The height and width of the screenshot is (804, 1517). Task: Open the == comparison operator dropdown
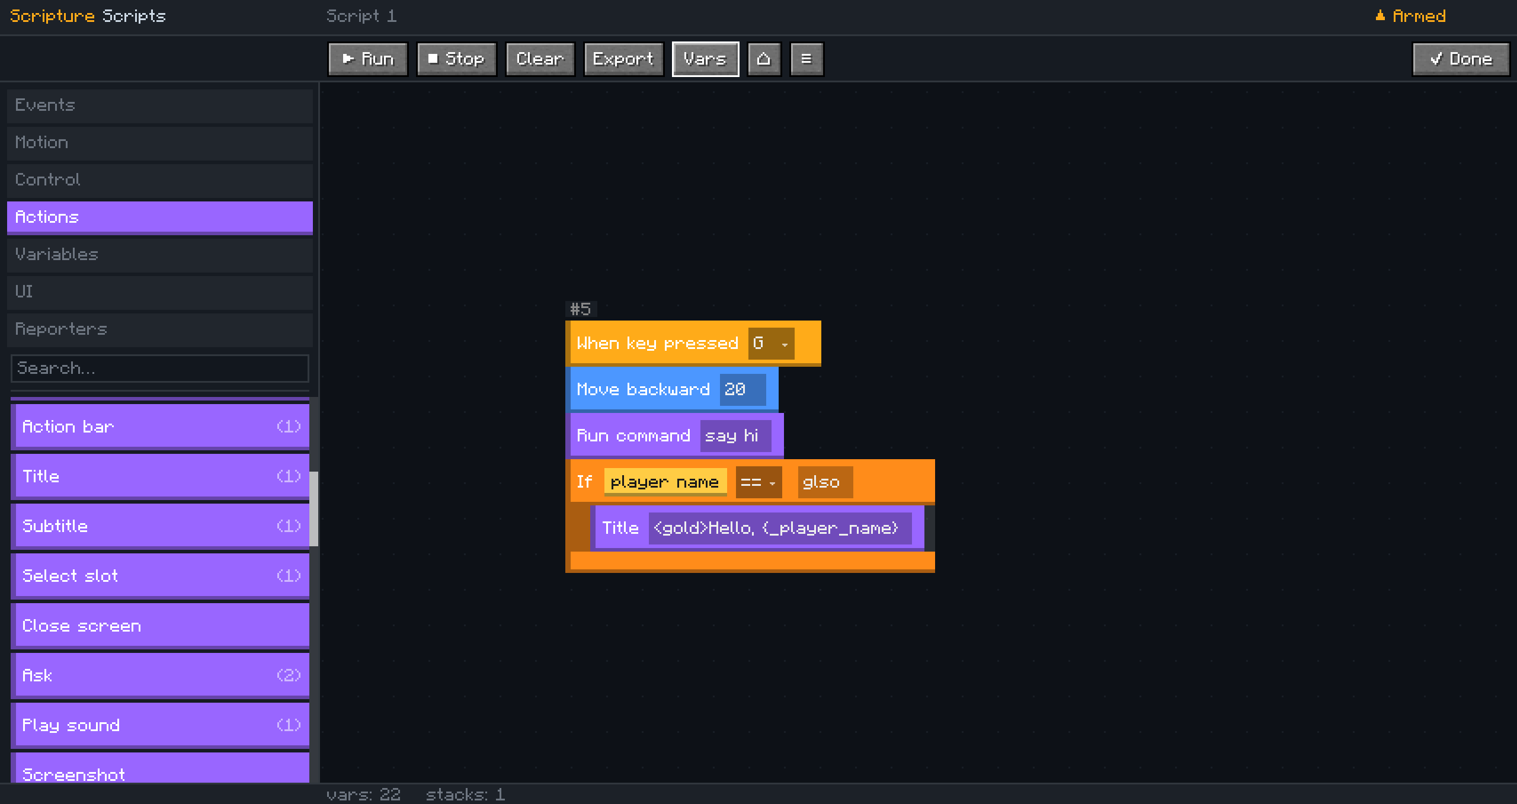[x=758, y=482]
